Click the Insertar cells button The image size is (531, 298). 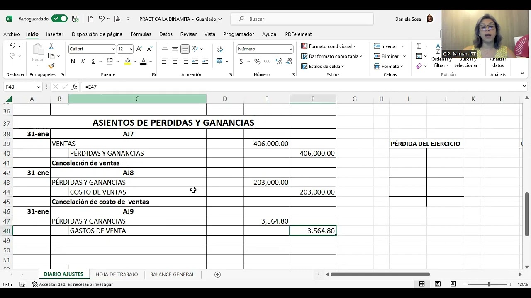[x=386, y=46]
